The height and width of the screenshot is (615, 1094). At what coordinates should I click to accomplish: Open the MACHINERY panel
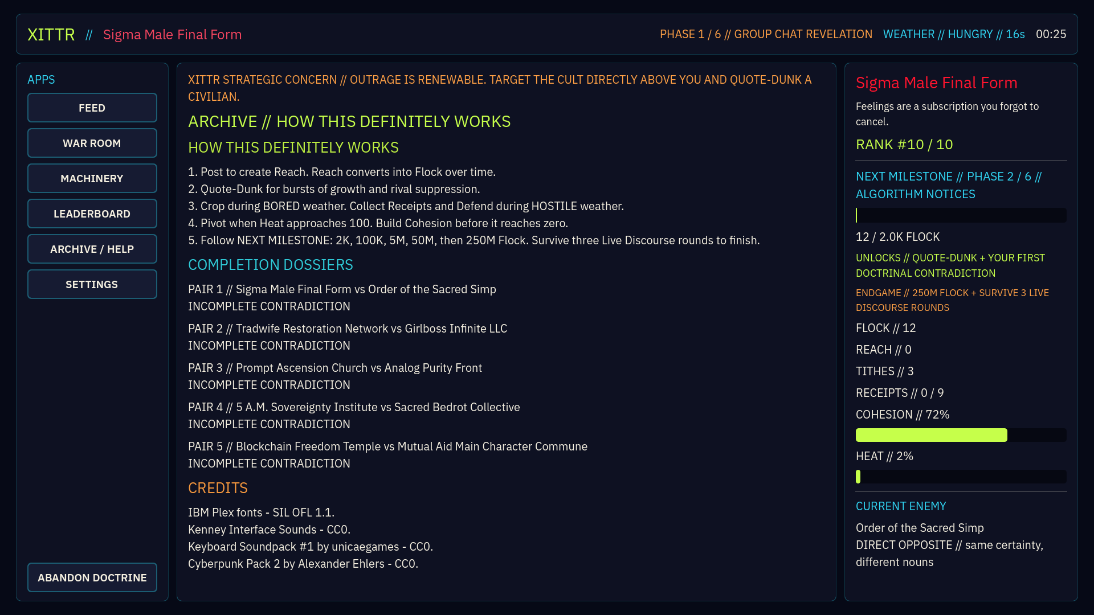pyautogui.click(x=92, y=178)
